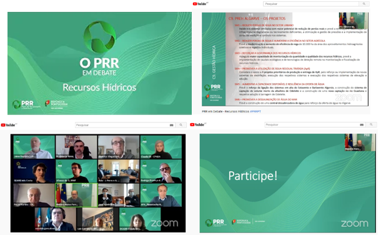Focus the Pesquisar search field above the Algarve slide

click(x=311, y=4)
